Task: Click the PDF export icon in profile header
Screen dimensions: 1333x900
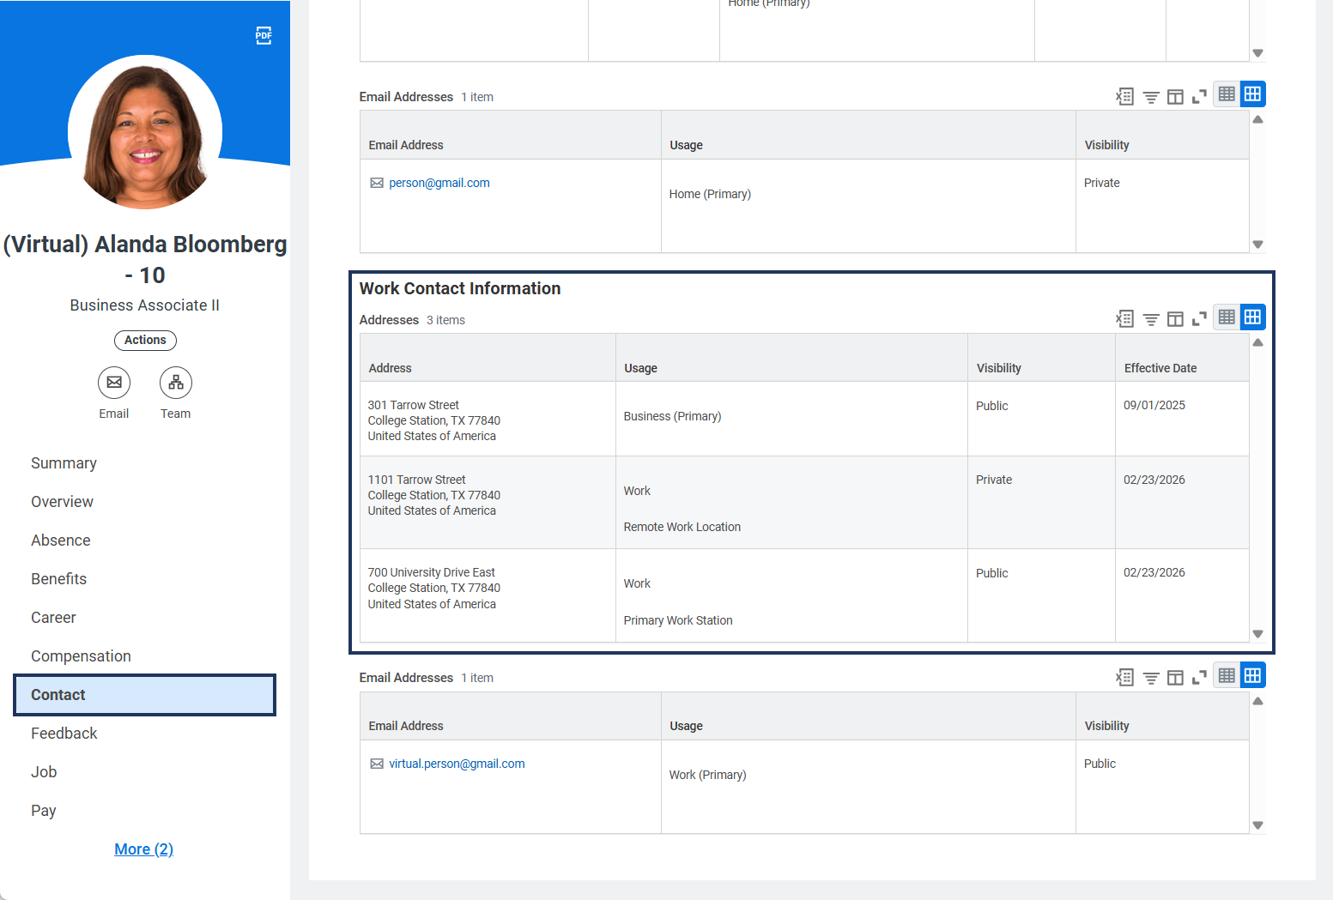Action: pyautogui.click(x=264, y=36)
